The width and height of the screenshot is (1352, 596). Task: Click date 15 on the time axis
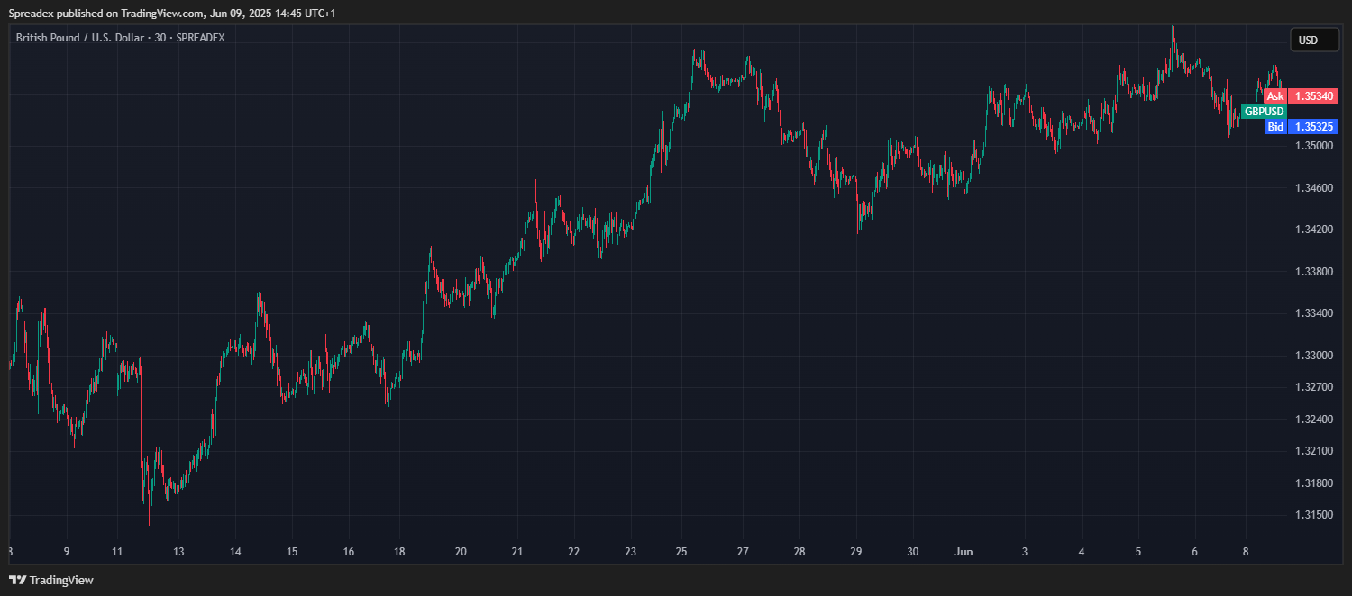pos(292,552)
